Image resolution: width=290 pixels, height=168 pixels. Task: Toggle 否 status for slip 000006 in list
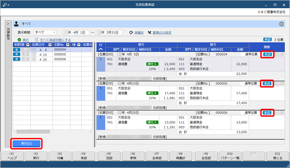(x=26, y=59)
